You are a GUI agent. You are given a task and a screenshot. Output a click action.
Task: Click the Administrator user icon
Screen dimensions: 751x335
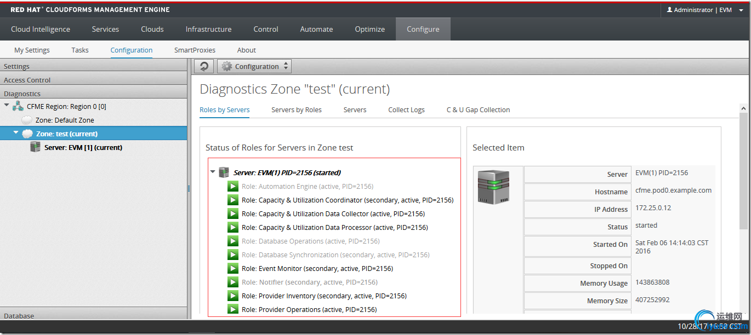pos(669,10)
